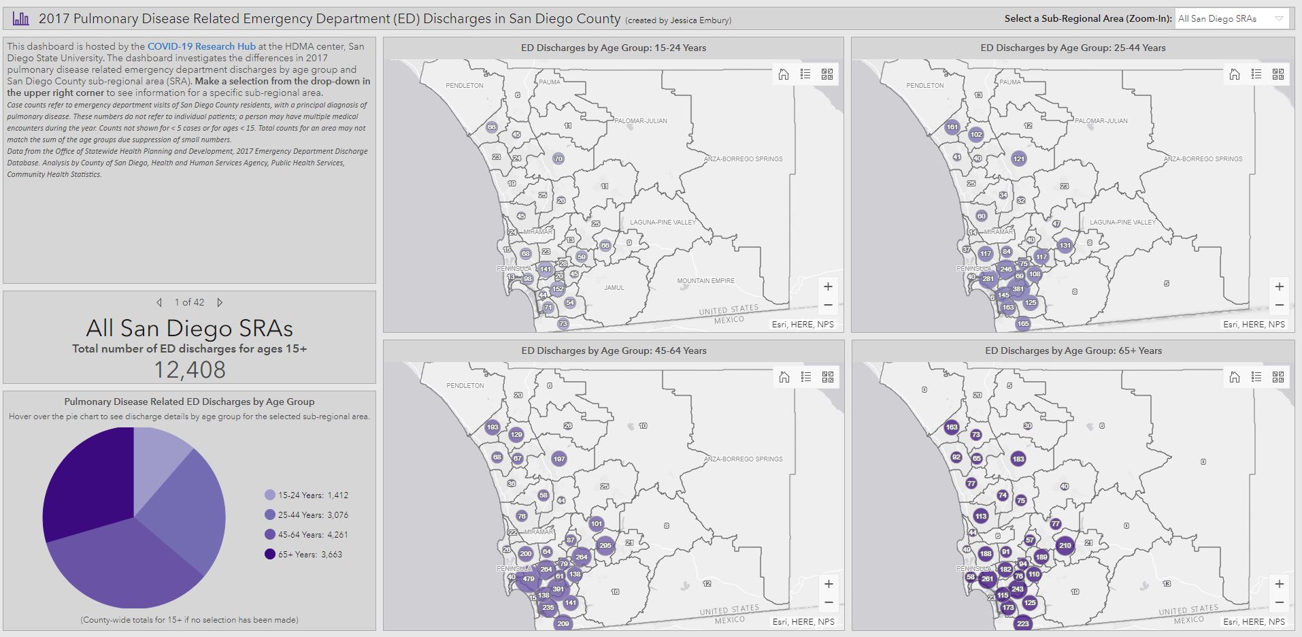This screenshot has height=637, width=1302.
Task: Open legend list on 15-24 Years map
Action: click(805, 74)
